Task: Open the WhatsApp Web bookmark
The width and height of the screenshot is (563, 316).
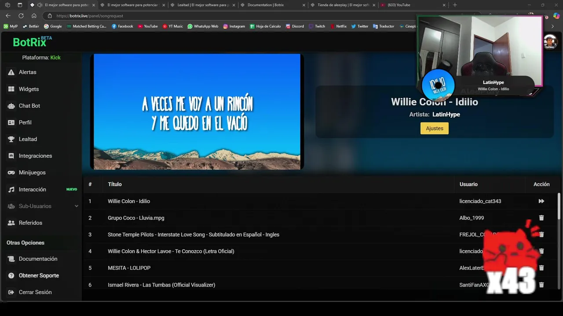Action: (203, 26)
